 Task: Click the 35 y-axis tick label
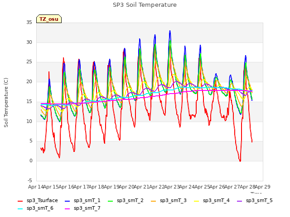29,23
